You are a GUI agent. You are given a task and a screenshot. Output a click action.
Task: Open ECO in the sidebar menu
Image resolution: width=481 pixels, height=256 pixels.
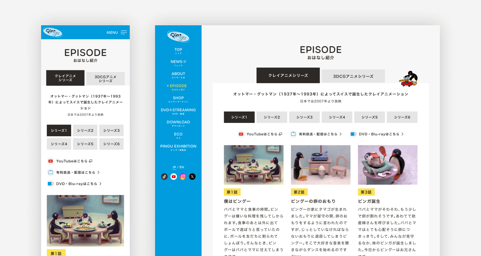pyautogui.click(x=178, y=135)
